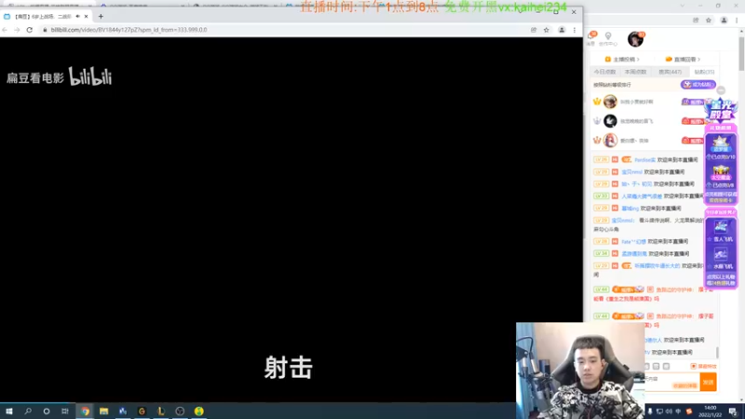Open the 星光殿堂 activity banner
Image resolution: width=745 pixels, height=419 pixels.
click(721, 111)
